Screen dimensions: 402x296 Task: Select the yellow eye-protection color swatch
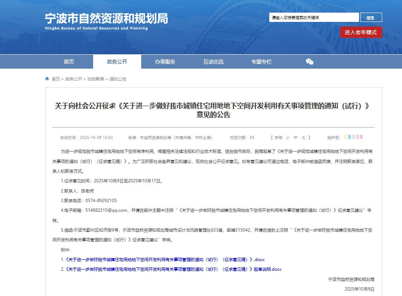(x=346, y=137)
